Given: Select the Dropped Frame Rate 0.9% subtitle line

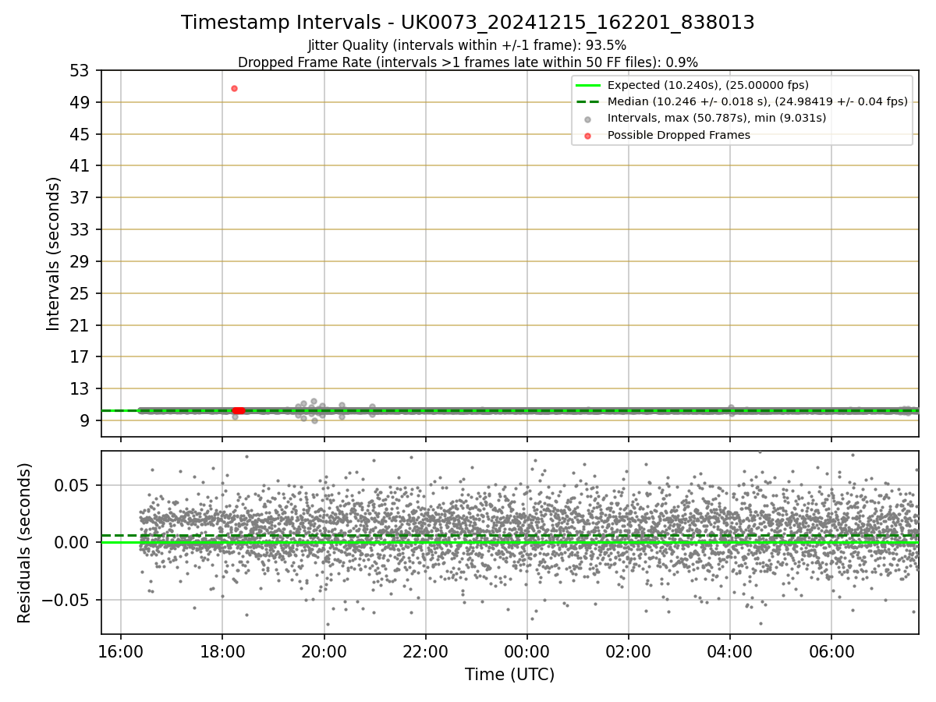Looking at the screenshot, I should (468, 62).
